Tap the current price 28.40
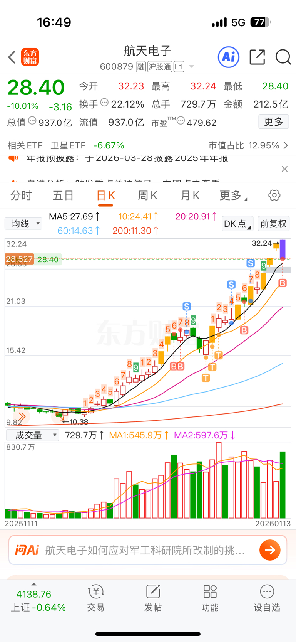 coord(36,88)
